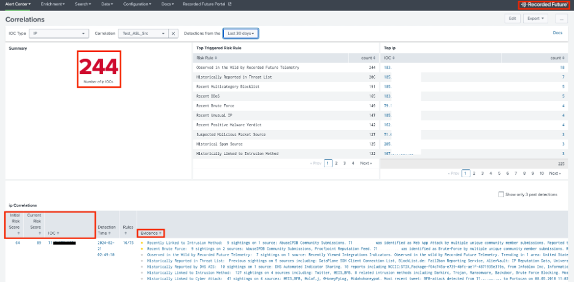Sort by Detection Time column

coord(107,230)
